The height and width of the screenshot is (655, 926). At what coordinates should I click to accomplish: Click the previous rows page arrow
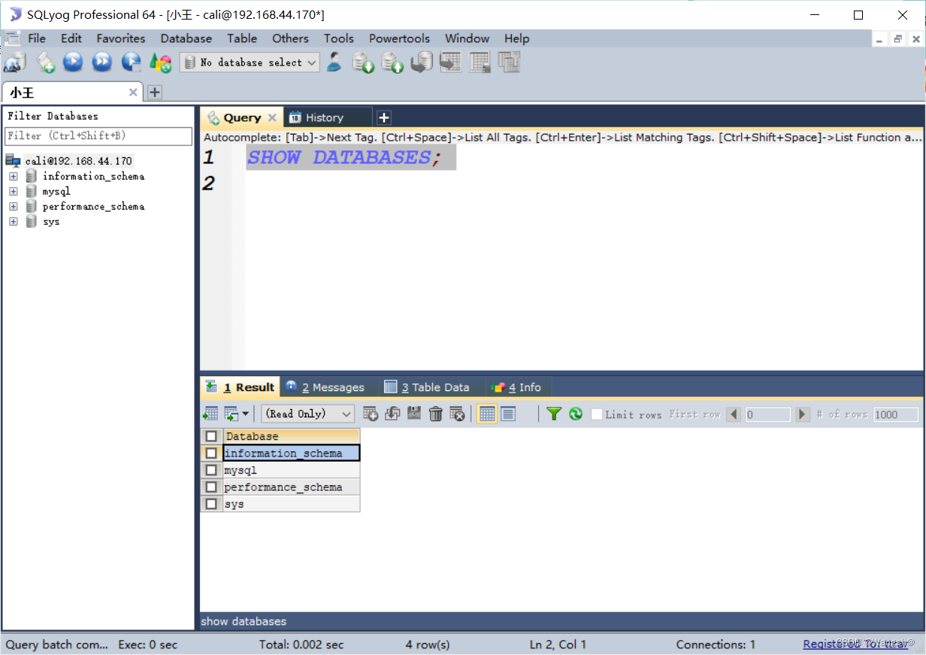734,414
